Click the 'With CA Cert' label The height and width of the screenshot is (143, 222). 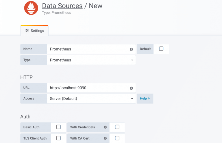coord(80,138)
